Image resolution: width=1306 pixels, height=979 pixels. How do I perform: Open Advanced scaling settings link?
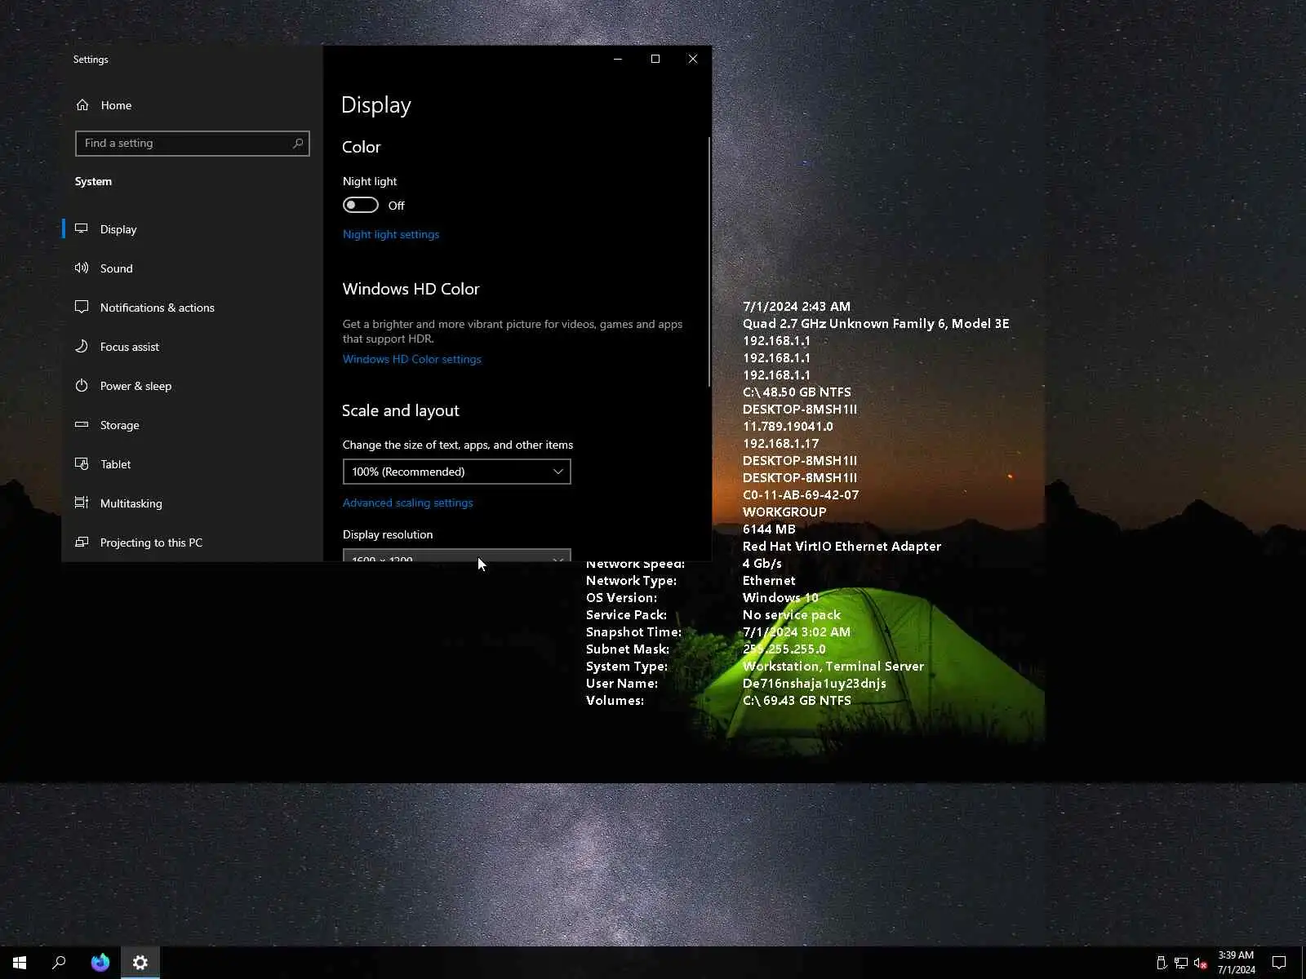click(x=408, y=503)
